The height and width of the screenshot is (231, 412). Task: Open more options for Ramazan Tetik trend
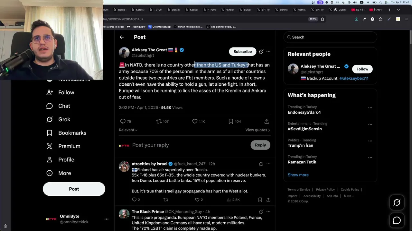(370, 158)
